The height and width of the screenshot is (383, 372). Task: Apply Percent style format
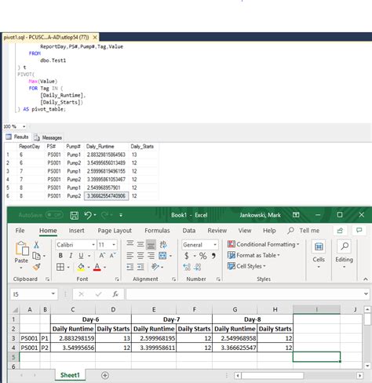(x=202, y=256)
